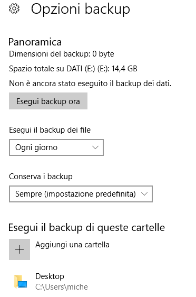Select the Desktop folder icon
The image size is (196, 297).
click(21, 282)
